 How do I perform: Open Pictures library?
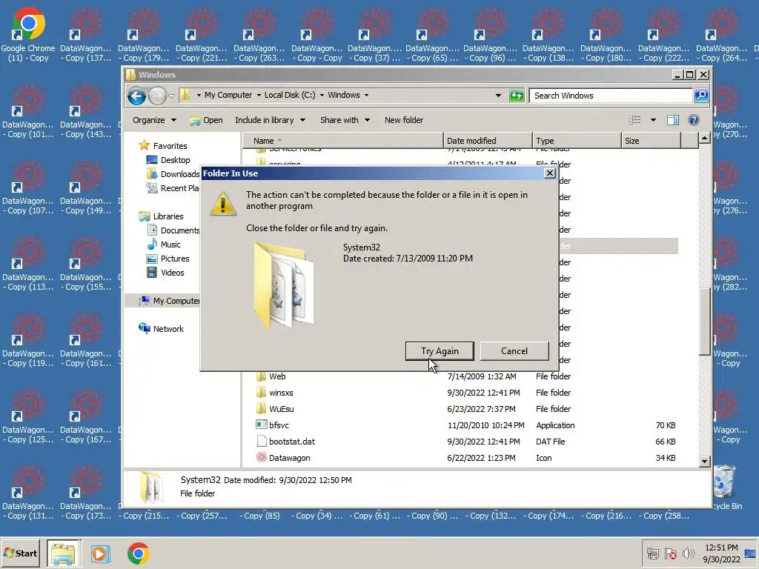[168, 259]
